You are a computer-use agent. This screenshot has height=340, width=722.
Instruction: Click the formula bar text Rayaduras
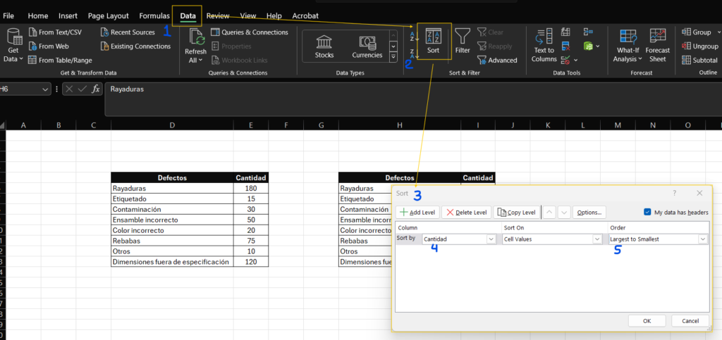point(127,89)
